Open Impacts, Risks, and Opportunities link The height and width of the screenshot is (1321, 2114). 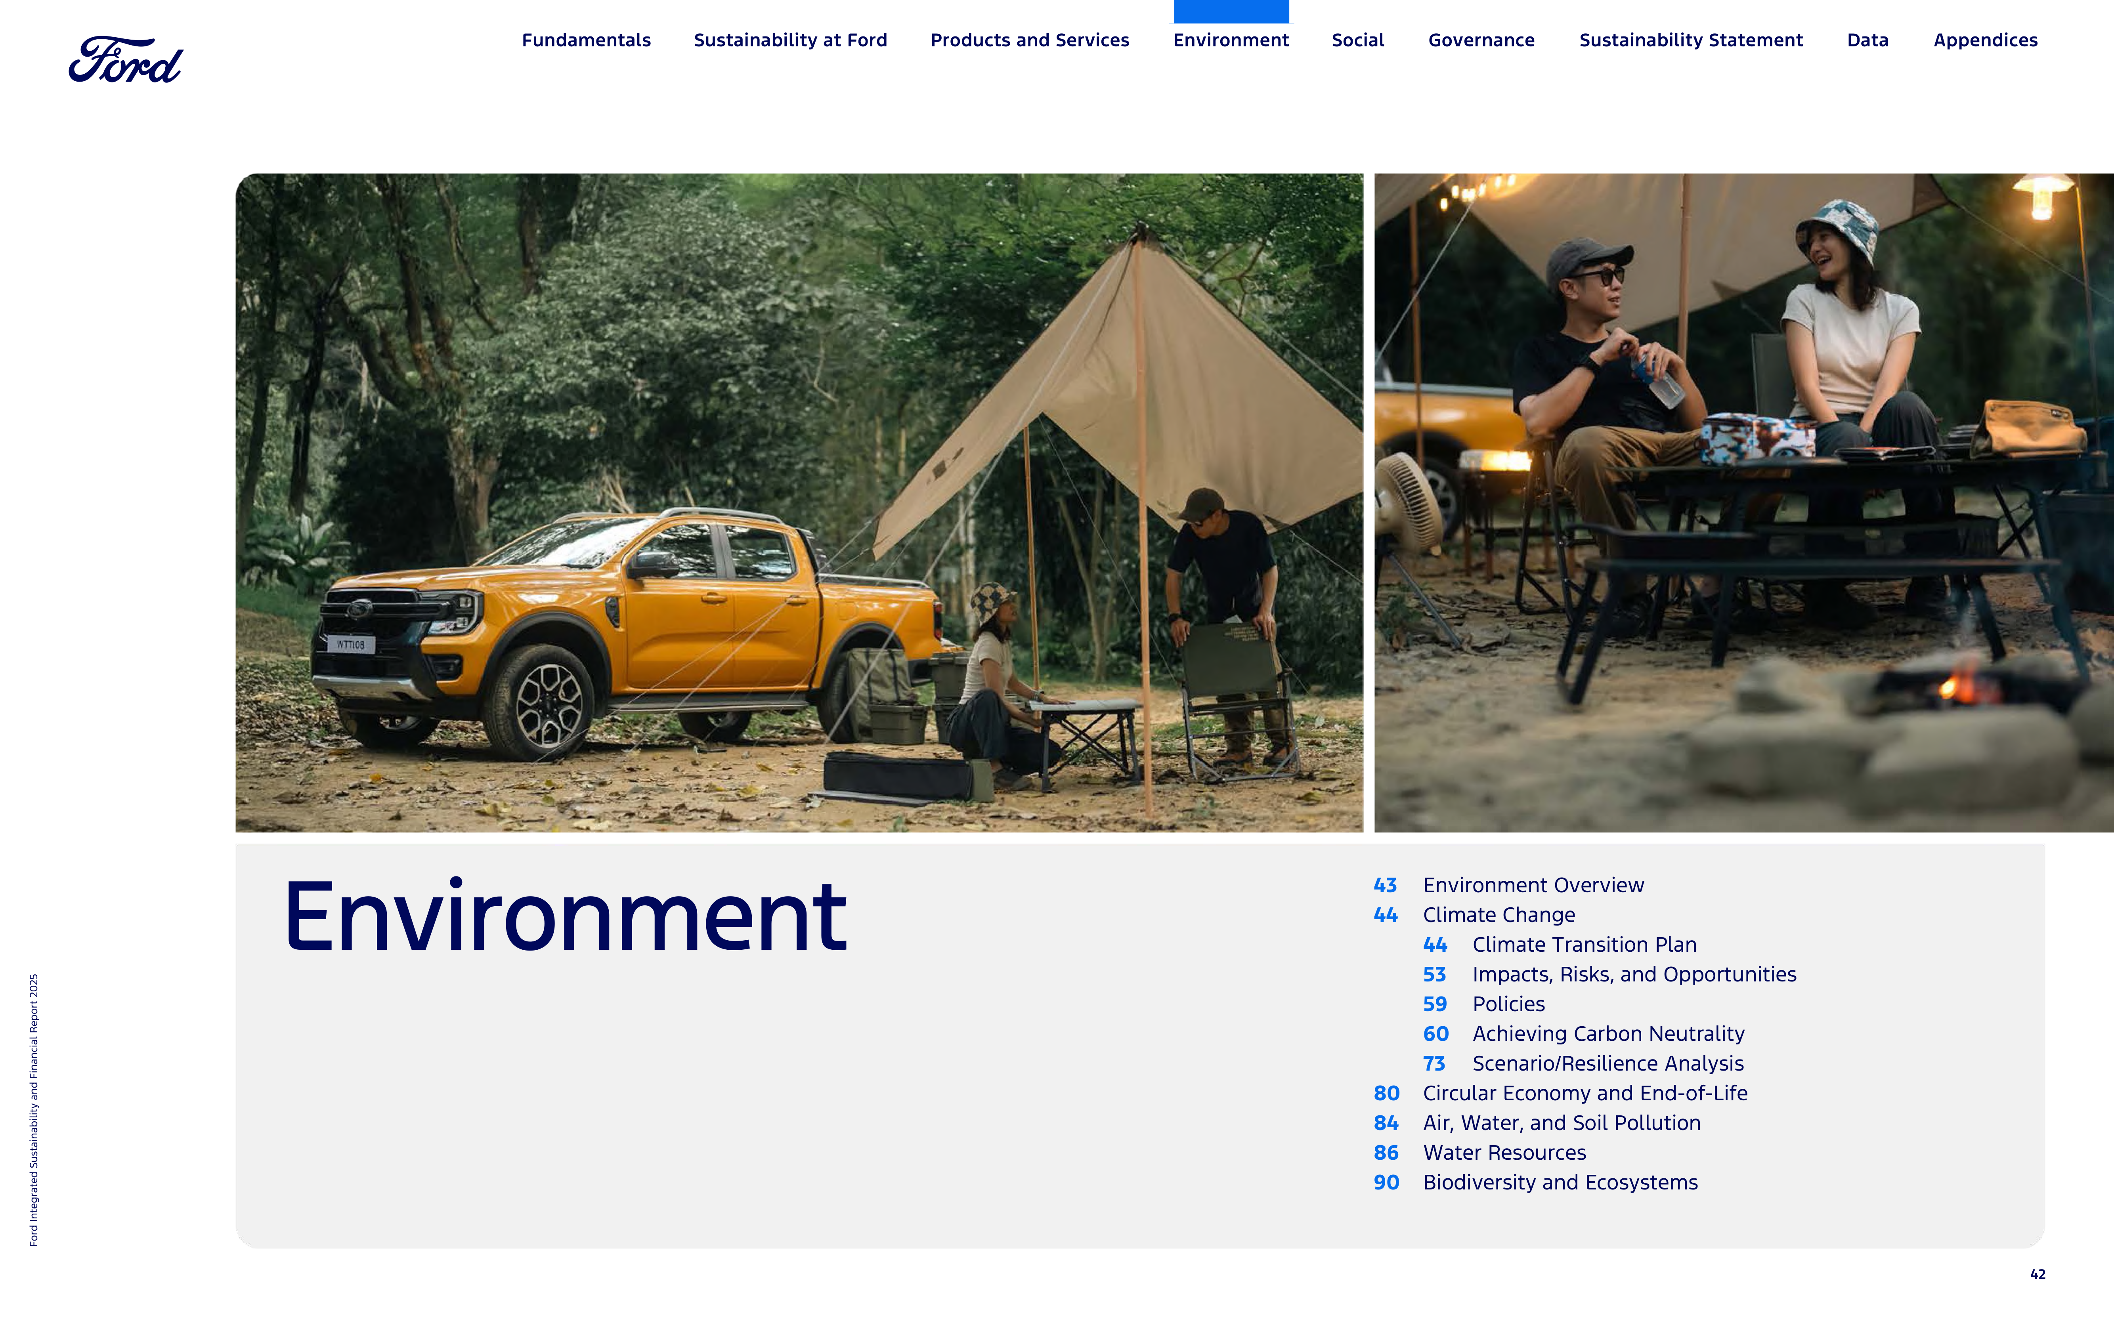(1634, 974)
